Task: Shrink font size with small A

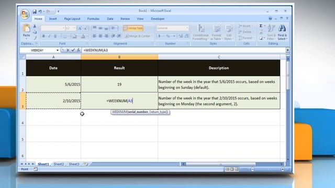Action: click(85, 28)
